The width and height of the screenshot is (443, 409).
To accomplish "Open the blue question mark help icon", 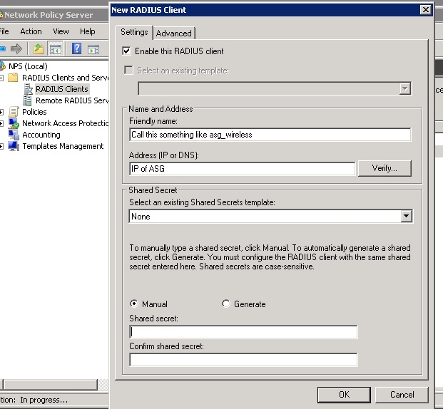I will 76,48.
